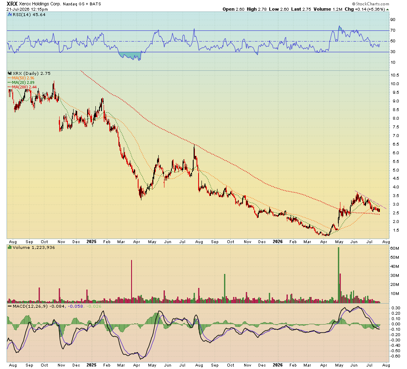Click the 10.5 price axis label
407x369 pixels.
[x=395, y=75]
